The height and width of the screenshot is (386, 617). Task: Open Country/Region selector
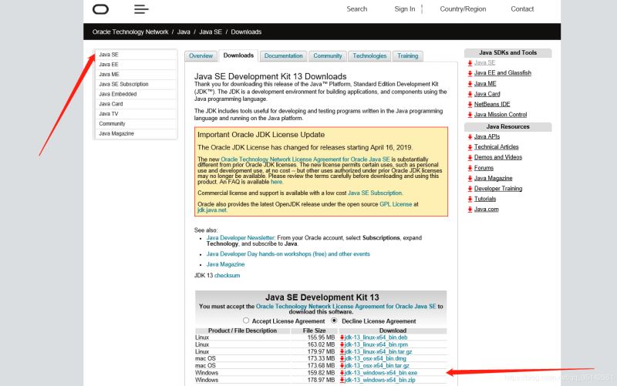tap(463, 9)
